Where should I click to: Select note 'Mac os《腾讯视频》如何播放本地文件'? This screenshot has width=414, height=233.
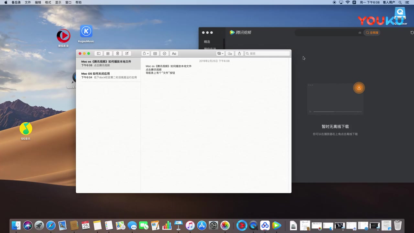point(108,63)
